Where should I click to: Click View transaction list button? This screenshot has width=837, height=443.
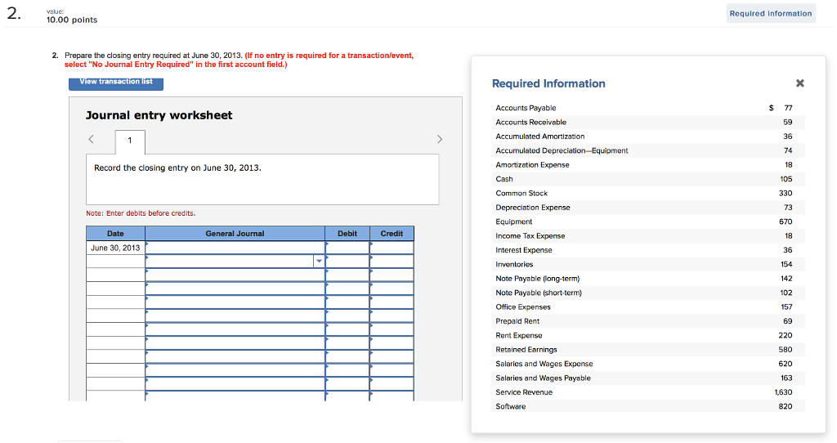[x=116, y=83]
